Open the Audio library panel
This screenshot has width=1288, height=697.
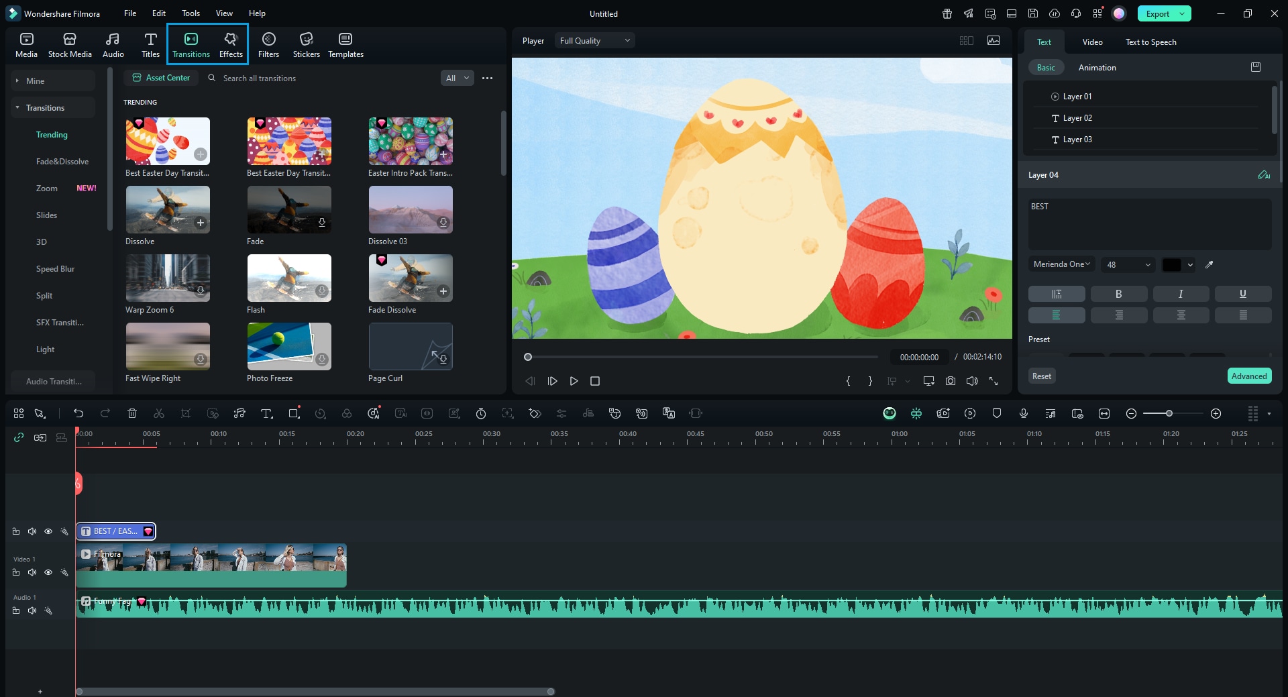coord(113,45)
